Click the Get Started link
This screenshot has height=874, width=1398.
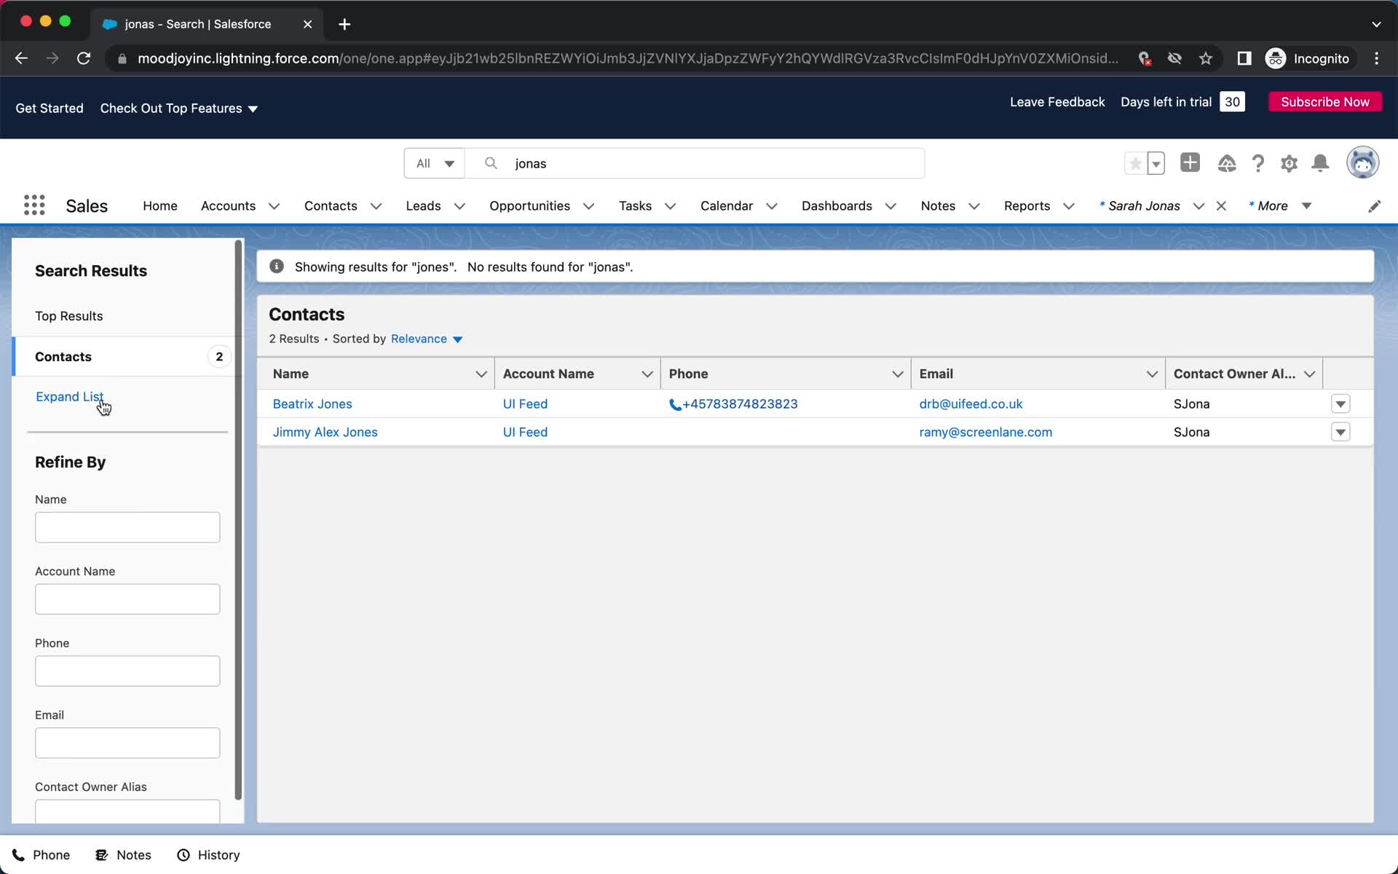(x=50, y=108)
